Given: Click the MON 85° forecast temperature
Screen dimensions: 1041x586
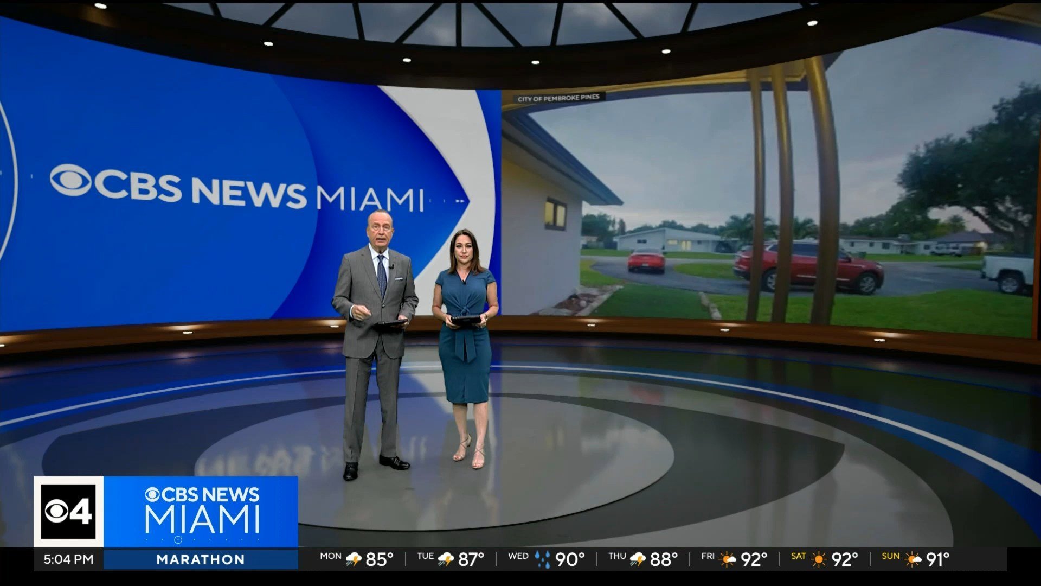Looking at the screenshot, I should pyautogui.click(x=379, y=559).
